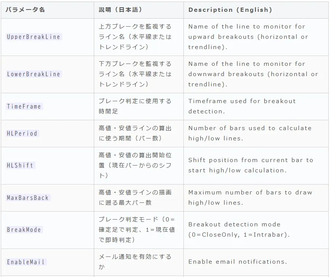Click the パラメータ名 column header
Viewport: 331px width, 277px height.
tap(25, 10)
